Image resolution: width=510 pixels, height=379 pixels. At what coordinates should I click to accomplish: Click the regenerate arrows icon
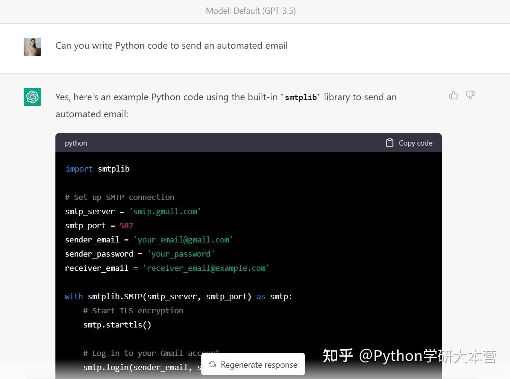(x=213, y=364)
